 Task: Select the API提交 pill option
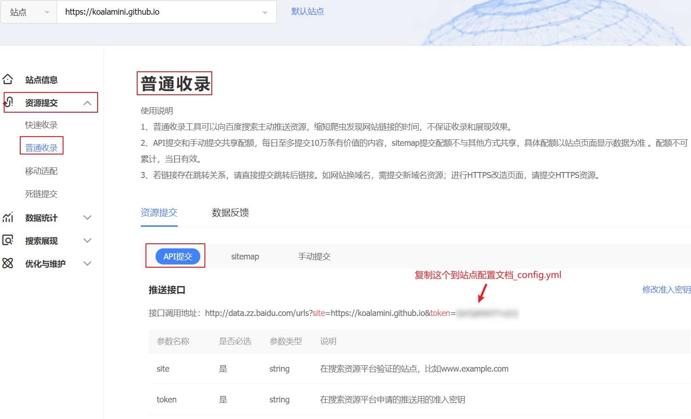click(178, 256)
